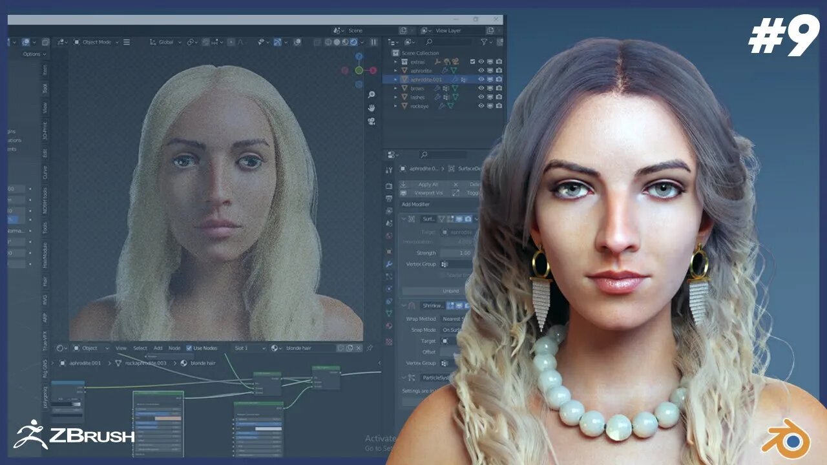This screenshot has height=465, width=827.
Task: Open the Modifiers wrench tab in Properties
Action: (389, 264)
